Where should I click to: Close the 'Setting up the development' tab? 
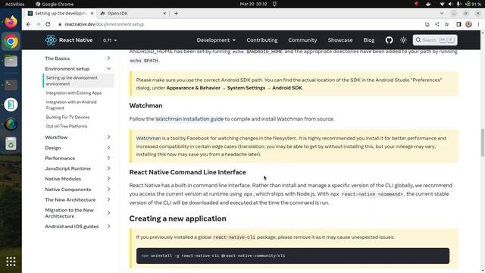coord(92,14)
